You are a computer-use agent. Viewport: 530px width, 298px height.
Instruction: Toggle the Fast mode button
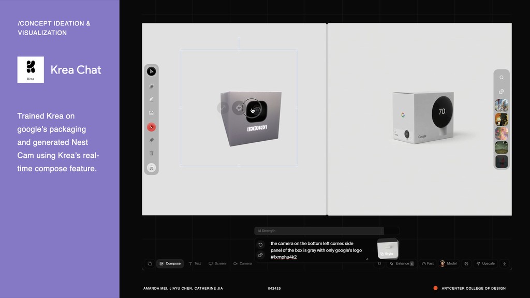[x=428, y=263]
